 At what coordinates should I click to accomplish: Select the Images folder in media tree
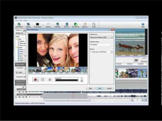point(19,48)
